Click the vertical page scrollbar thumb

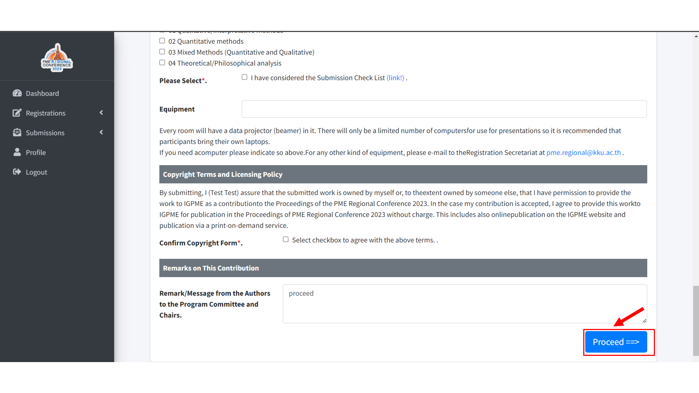[696, 320]
